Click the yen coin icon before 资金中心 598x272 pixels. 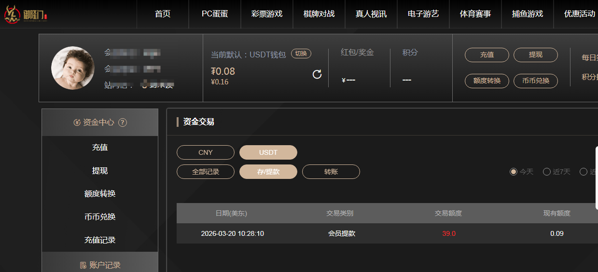click(77, 122)
